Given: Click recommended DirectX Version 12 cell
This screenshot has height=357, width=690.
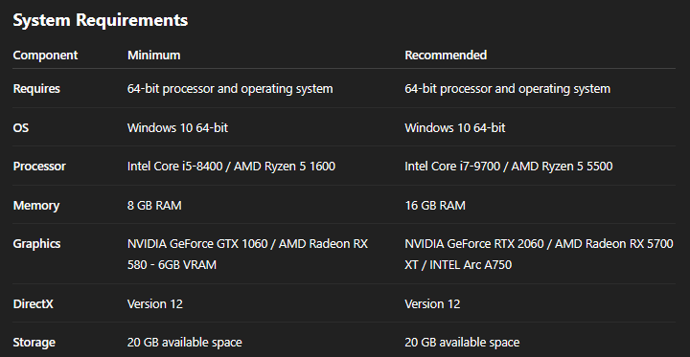Looking at the screenshot, I should click(432, 303).
